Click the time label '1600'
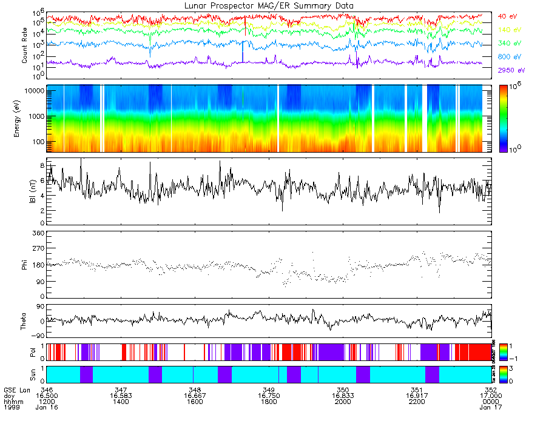Screen dimensions: 546x424 (x=195, y=402)
